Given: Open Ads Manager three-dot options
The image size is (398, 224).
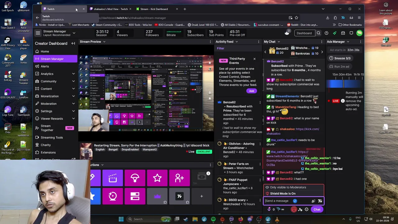Looking at the screenshot, I should (x=361, y=42).
